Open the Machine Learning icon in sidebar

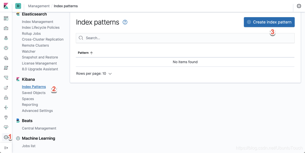tap(6, 48)
